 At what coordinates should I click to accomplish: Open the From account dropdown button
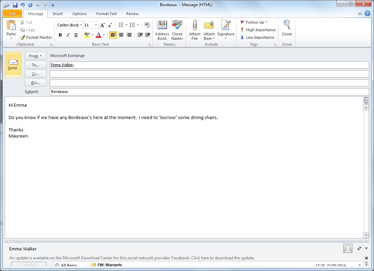pyautogui.click(x=36, y=56)
